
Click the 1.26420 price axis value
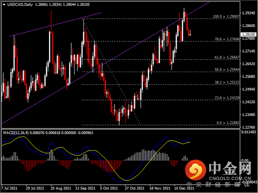249,64
